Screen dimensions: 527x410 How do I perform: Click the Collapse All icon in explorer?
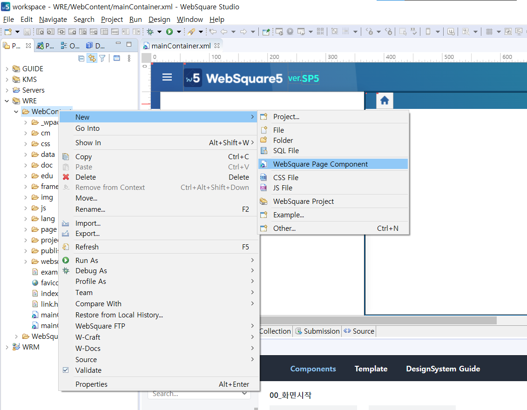click(x=81, y=58)
